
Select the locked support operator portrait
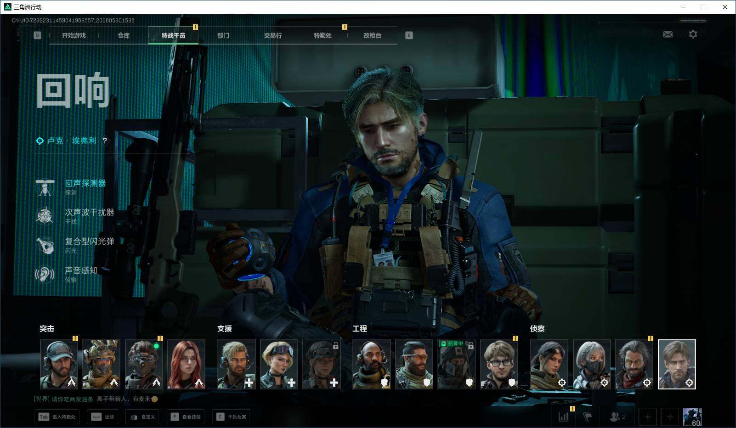point(322,364)
